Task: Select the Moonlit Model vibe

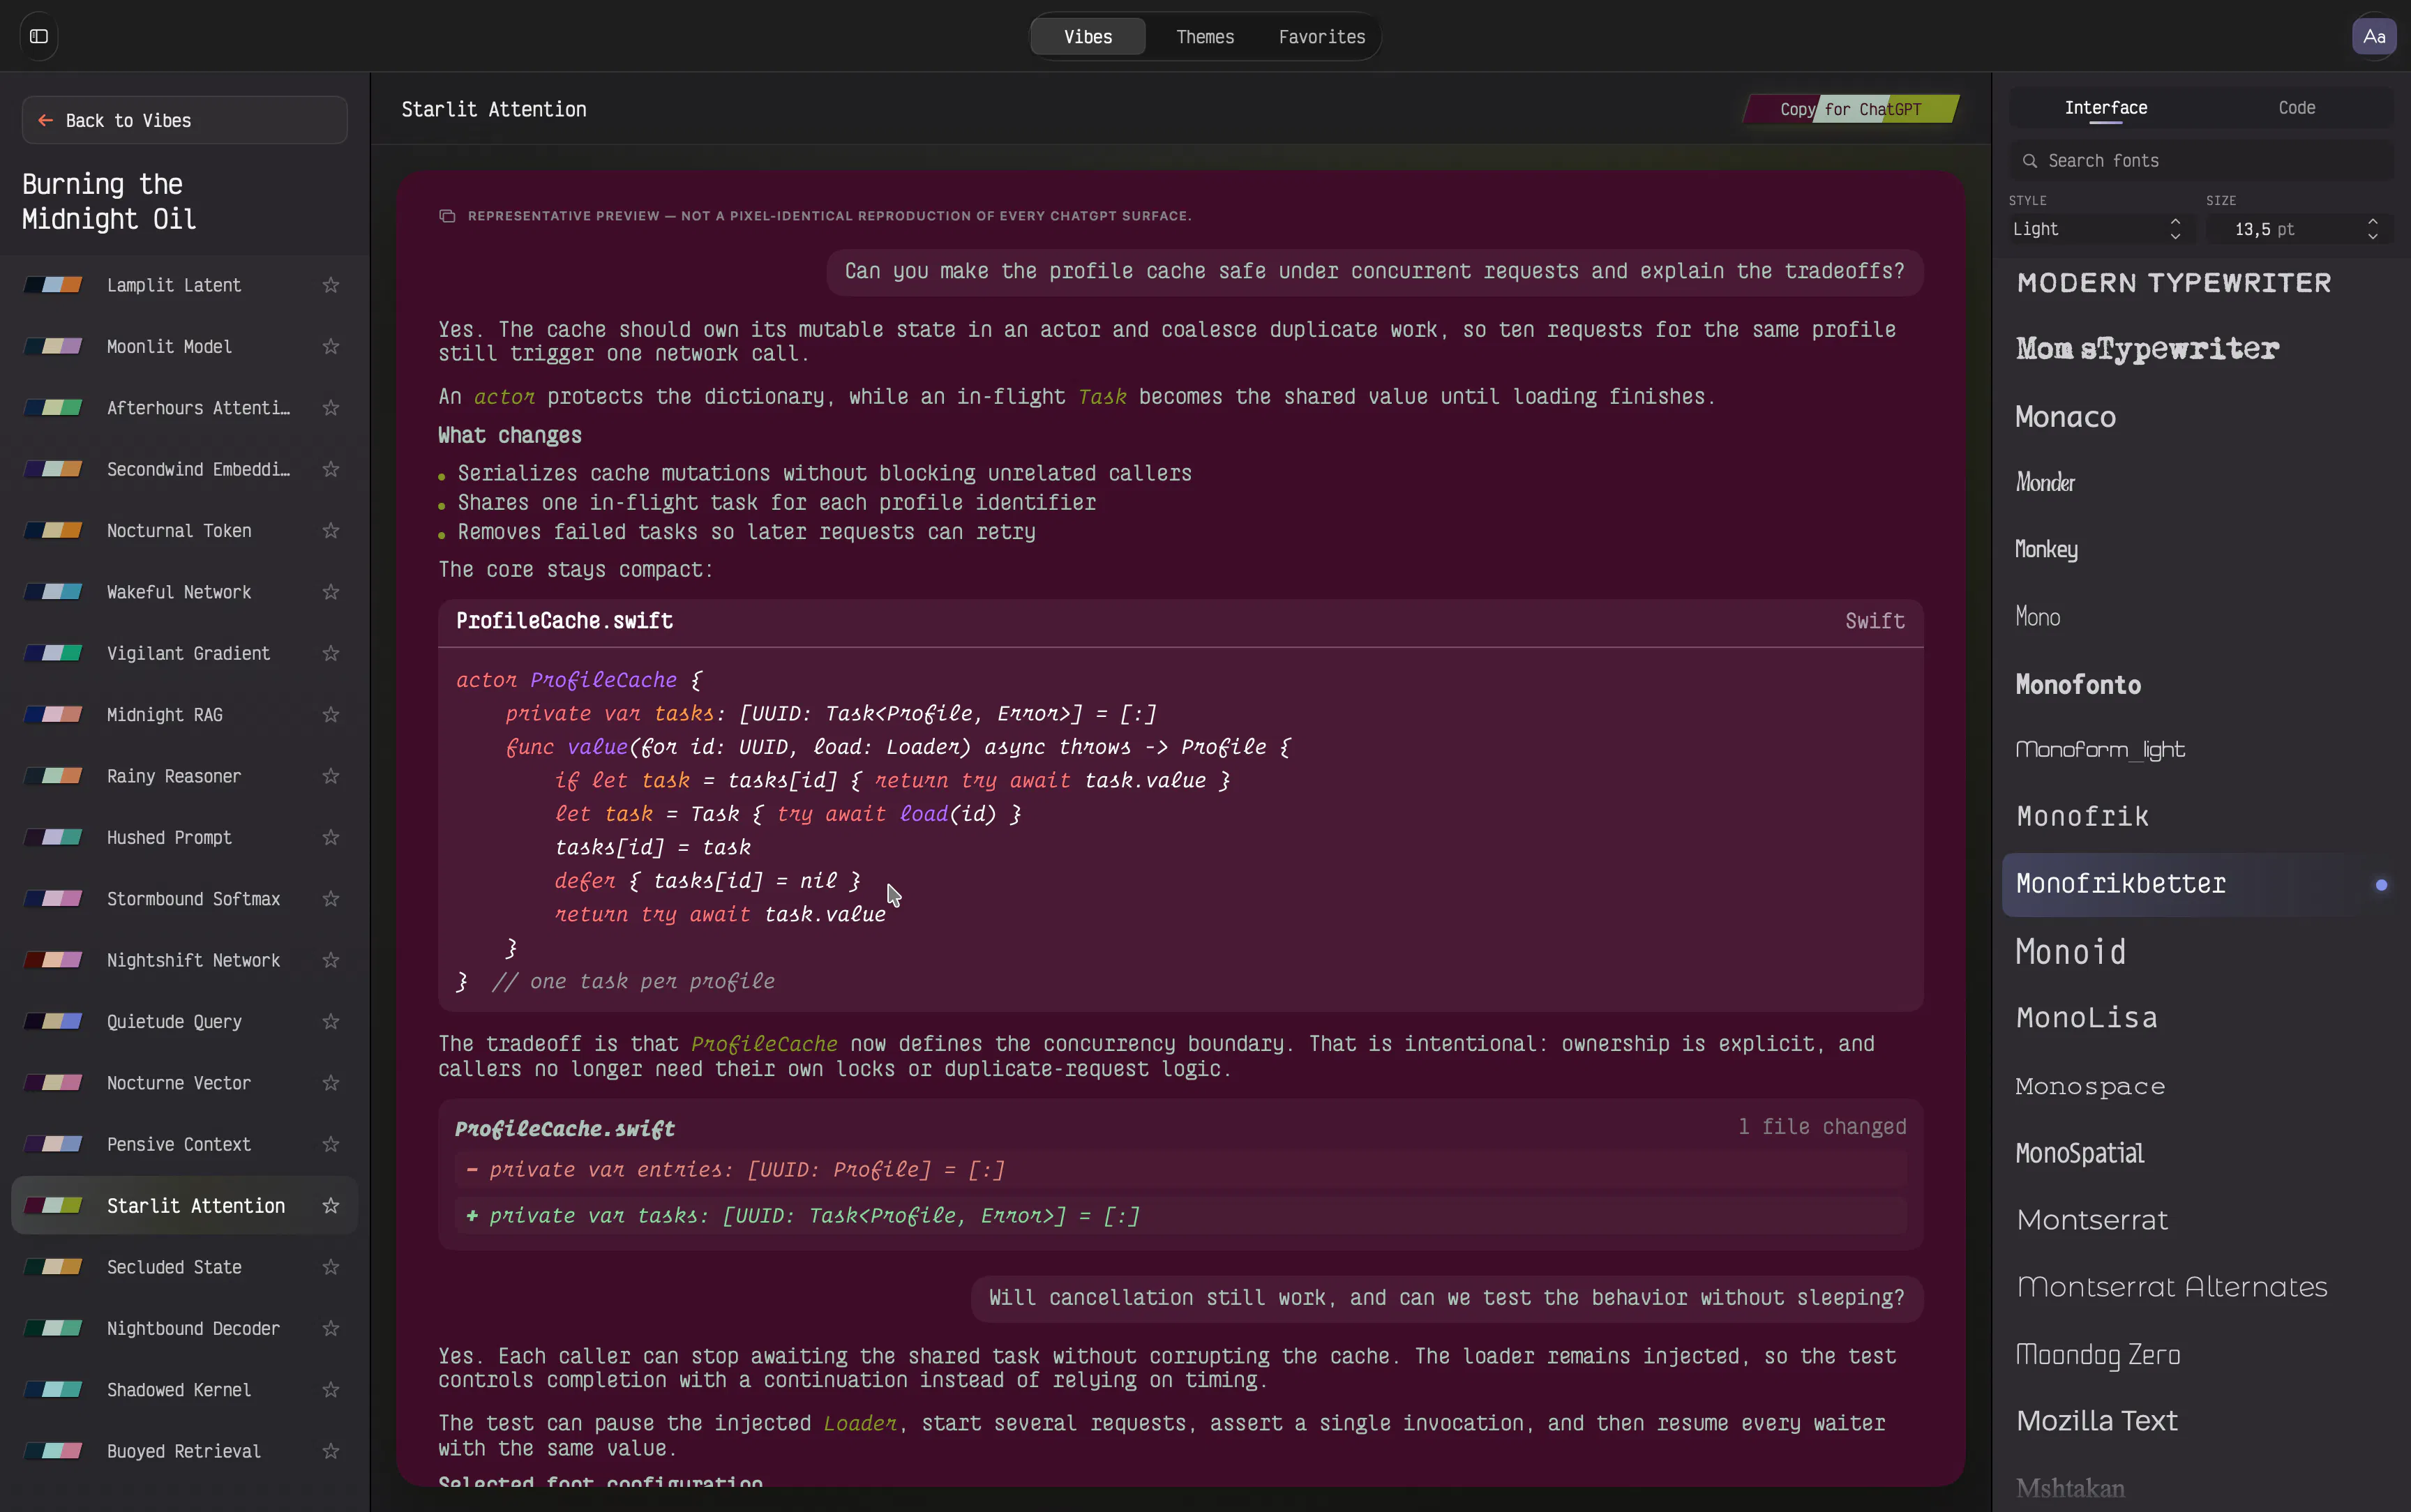Action: click(x=184, y=346)
